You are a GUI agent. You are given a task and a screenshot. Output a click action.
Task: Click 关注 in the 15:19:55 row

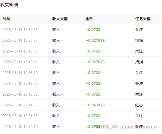click(139, 30)
